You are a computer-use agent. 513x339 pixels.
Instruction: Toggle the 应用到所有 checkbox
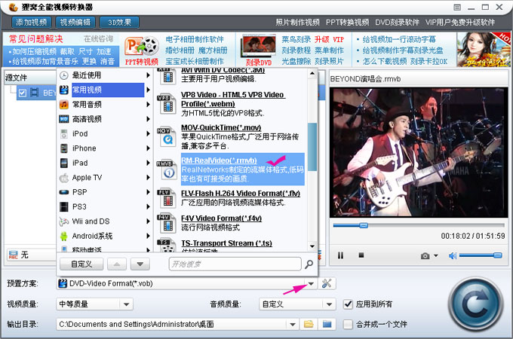[x=348, y=304]
